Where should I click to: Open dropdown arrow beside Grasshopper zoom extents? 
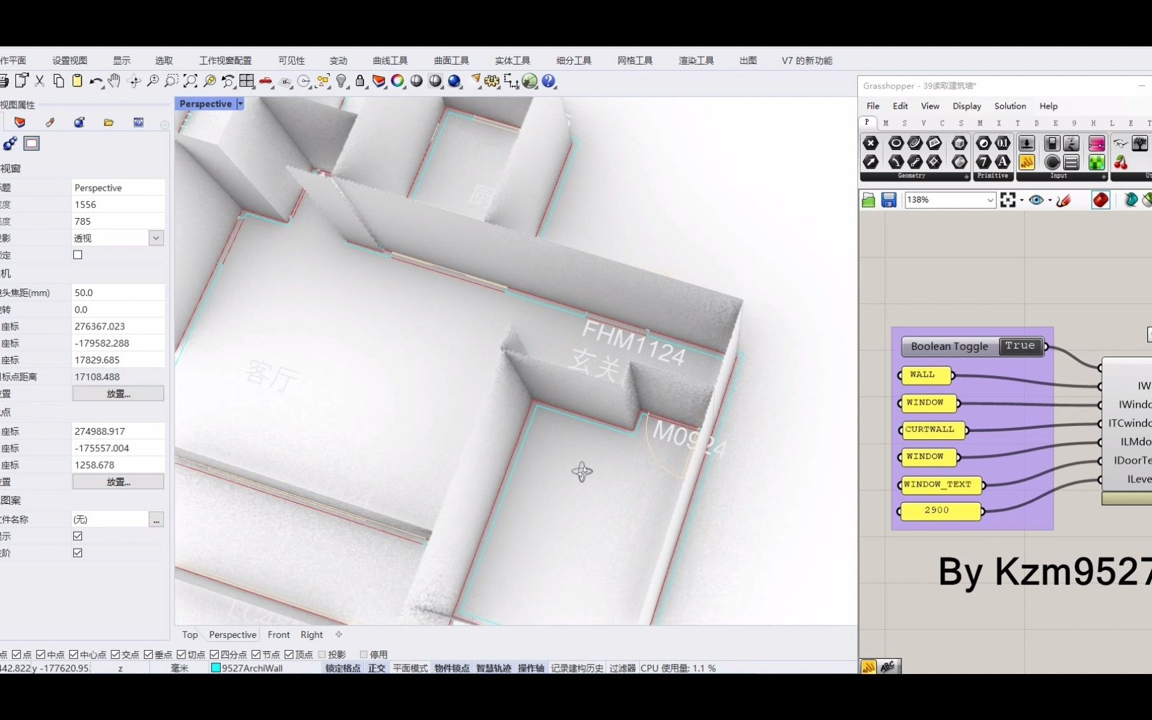pos(1021,200)
